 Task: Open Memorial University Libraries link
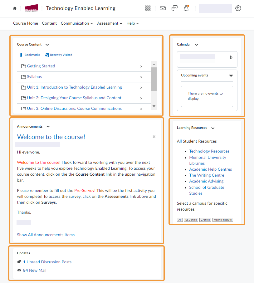coord(208,160)
